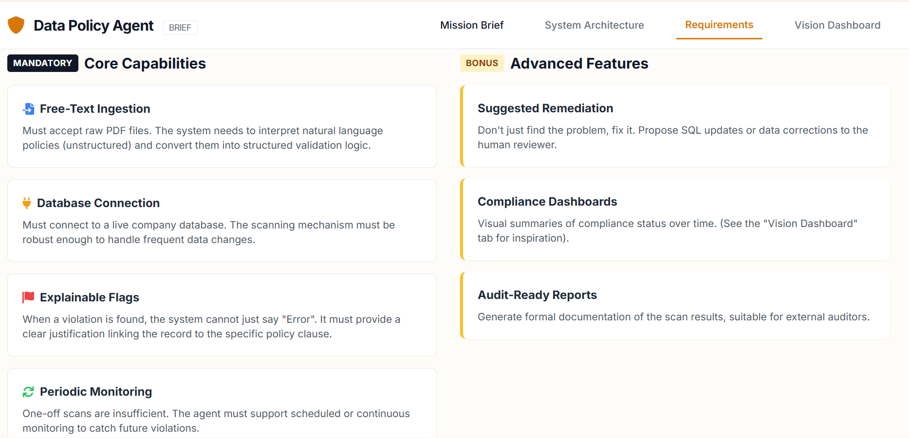Open the Mission Brief tab
The width and height of the screenshot is (909, 438).
coord(472,25)
